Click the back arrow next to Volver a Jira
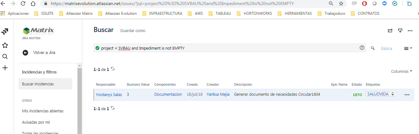419x134 pixels. click(26, 52)
